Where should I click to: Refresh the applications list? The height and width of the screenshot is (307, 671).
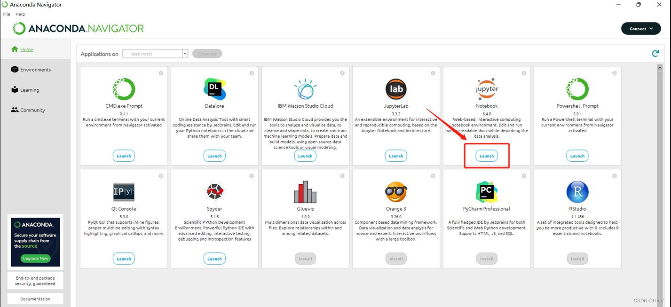tap(655, 54)
